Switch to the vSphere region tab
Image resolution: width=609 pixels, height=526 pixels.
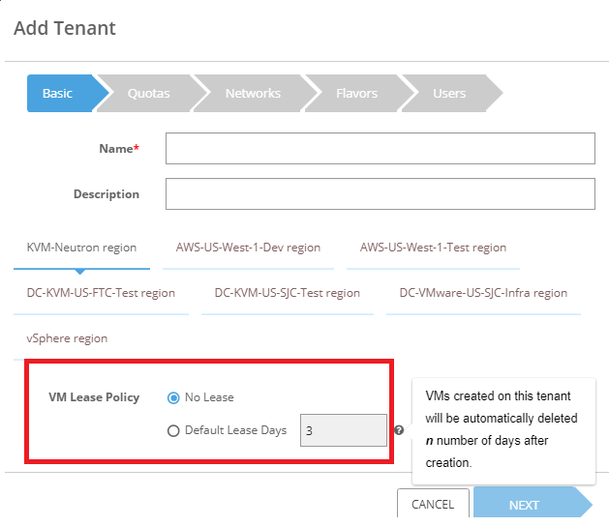point(68,339)
